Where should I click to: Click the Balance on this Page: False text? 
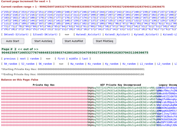20,80
